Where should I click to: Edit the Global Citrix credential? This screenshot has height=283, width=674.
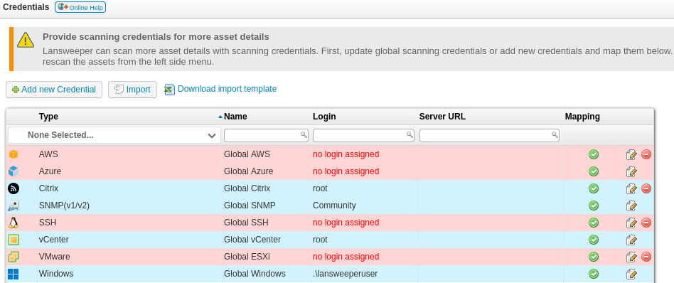click(x=631, y=188)
